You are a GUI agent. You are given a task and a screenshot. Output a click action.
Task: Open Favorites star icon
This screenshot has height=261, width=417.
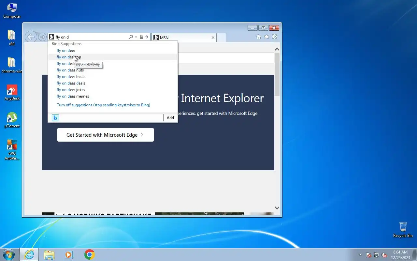click(266, 37)
